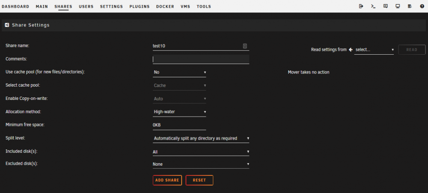The width and height of the screenshot is (428, 193).
Task: Open the Main tab
Action: (42, 6)
